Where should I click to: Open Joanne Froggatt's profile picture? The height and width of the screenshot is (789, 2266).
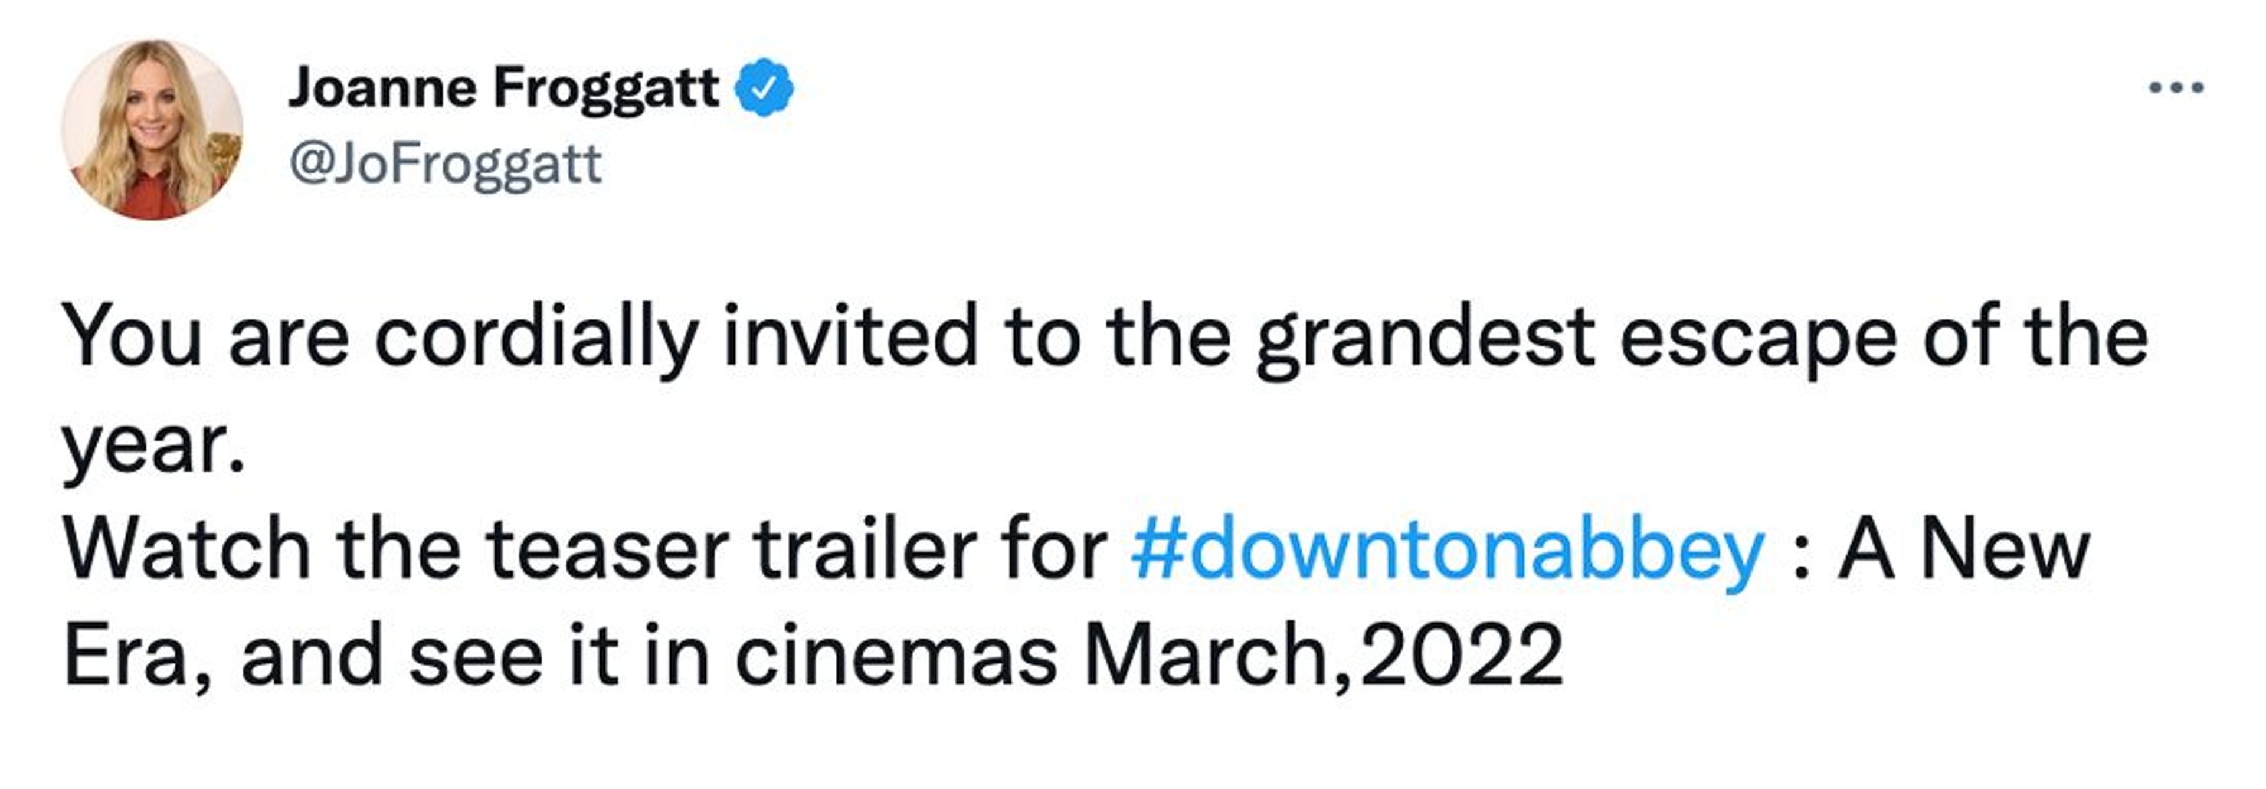[x=152, y=129]
